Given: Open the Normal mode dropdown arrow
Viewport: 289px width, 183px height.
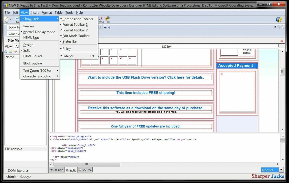Looking at the screenshot, I should (x=281, y=170).
